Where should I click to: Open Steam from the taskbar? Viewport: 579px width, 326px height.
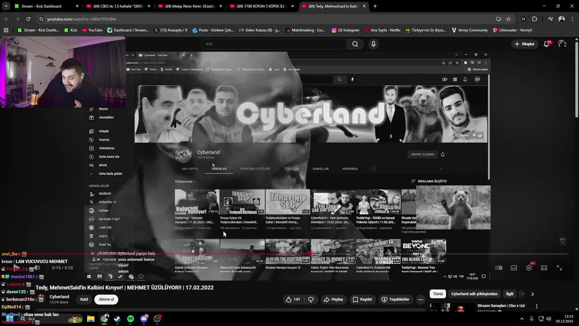pos(117,319)
